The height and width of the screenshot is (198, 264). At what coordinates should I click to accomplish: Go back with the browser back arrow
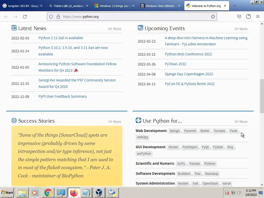pos(6,17)
